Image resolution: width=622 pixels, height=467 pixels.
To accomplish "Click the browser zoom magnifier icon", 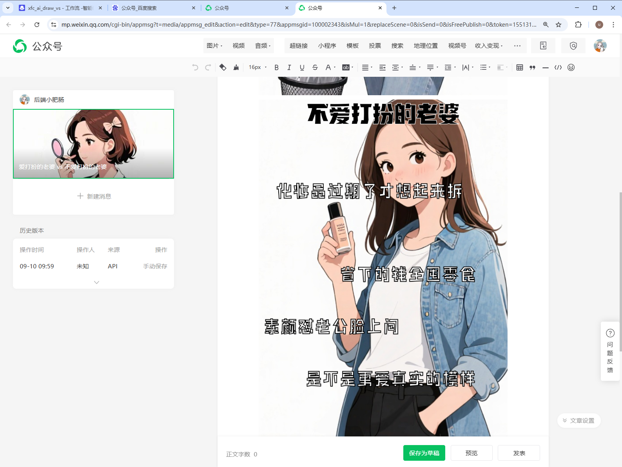I will (x=546, y=25).
